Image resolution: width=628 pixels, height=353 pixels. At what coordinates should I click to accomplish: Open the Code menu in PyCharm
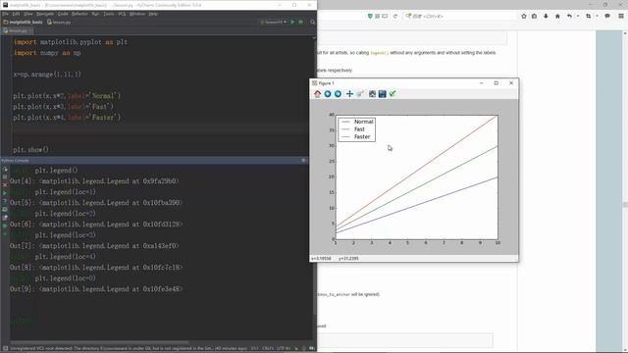click(x=63, y=14)
